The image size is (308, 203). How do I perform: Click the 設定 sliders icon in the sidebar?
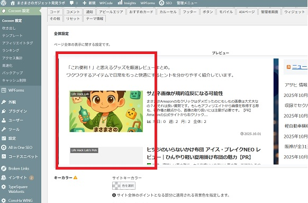click(x=4, y=138)
